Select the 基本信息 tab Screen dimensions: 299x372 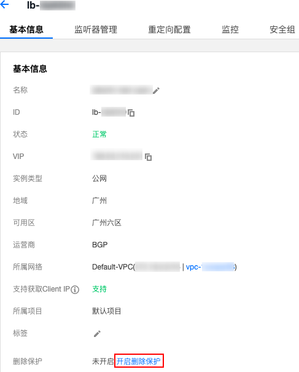[x=26, y=29]
